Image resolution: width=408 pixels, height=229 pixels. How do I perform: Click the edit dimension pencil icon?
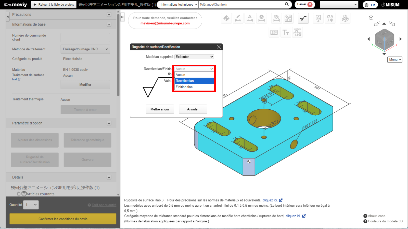[x=238, y=18]
